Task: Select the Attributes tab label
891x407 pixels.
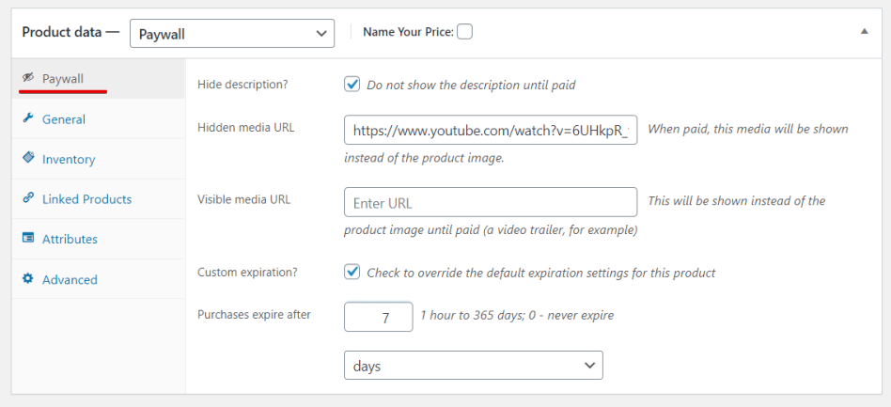Action: pos(70,240)
